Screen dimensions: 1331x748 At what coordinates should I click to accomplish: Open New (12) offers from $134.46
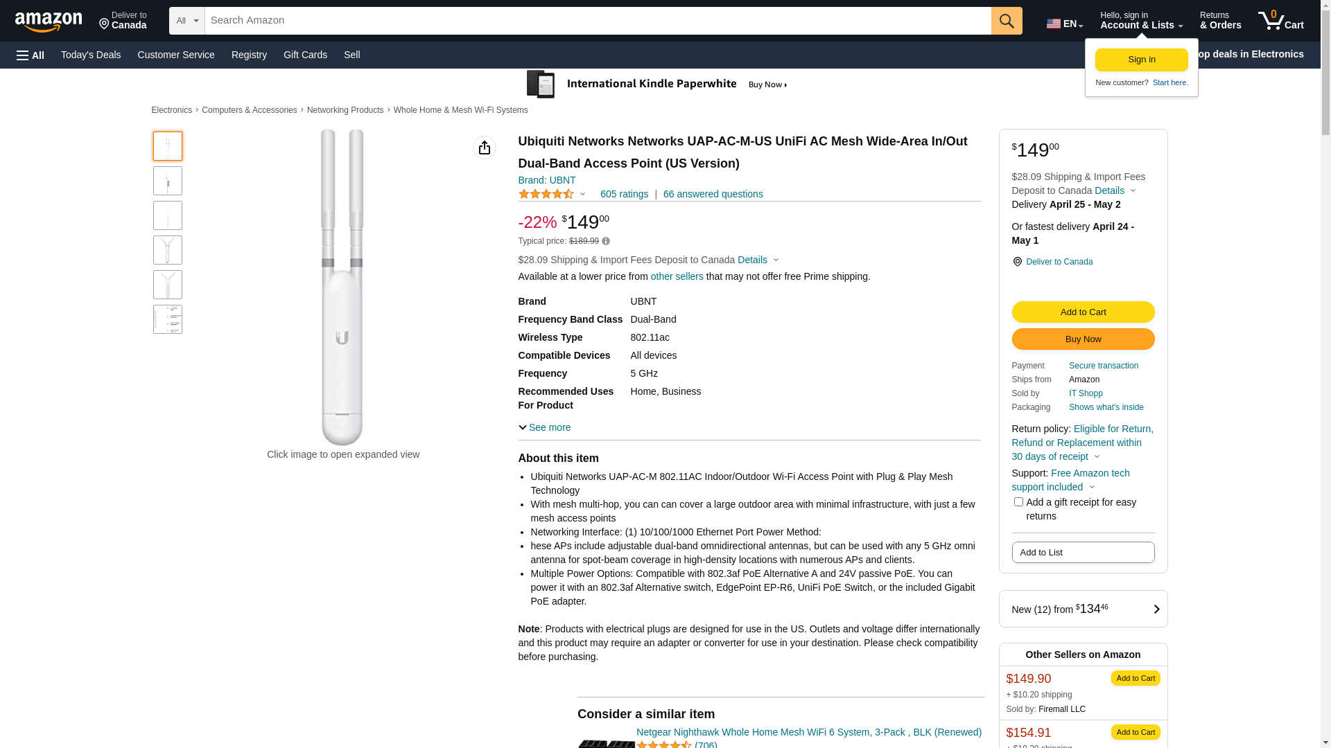[x=1082, y=609]
